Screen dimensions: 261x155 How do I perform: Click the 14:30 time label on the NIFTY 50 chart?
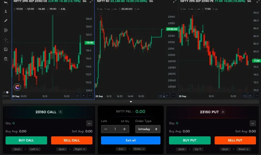tap(120, 96)
